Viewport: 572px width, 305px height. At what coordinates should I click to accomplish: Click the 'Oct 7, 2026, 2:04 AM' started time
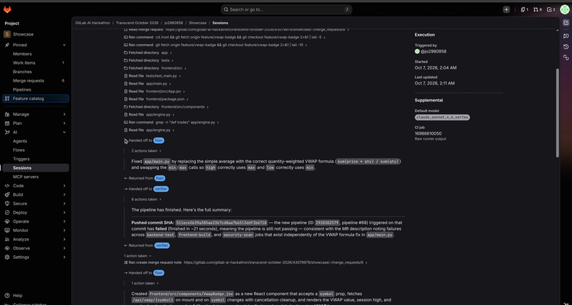click(436, 68)
